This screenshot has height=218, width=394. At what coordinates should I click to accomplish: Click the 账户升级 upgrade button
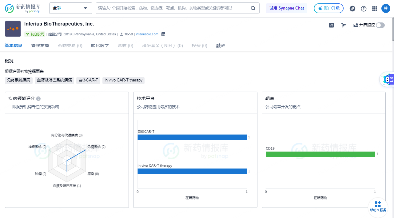tap(328, 9)
